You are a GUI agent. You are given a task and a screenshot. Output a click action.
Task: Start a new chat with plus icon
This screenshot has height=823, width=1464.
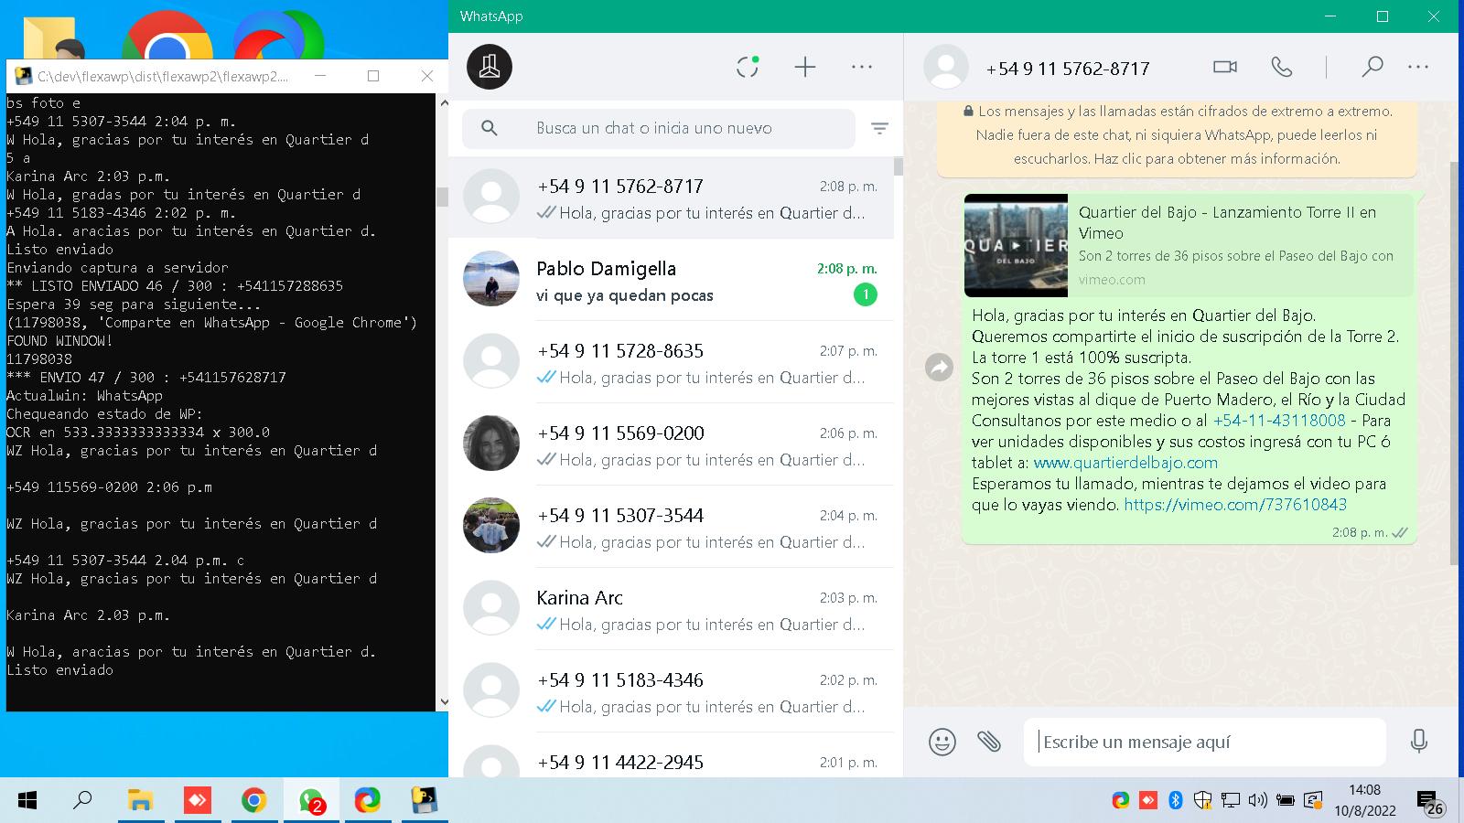[x=805, y=67]
